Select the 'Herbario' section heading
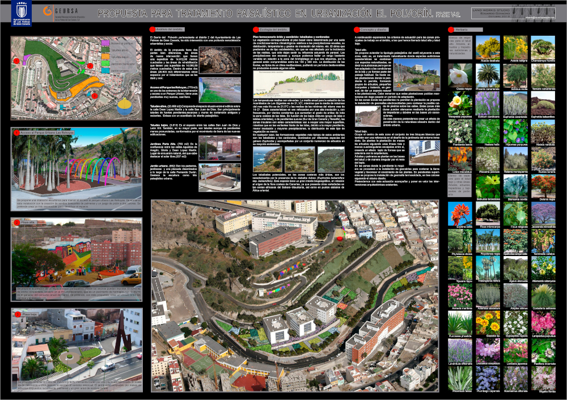This screenshot has height=400, width=567. [x=468, y=29]
